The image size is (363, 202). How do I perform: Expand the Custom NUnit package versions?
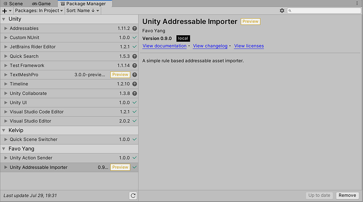coord(6,37)
